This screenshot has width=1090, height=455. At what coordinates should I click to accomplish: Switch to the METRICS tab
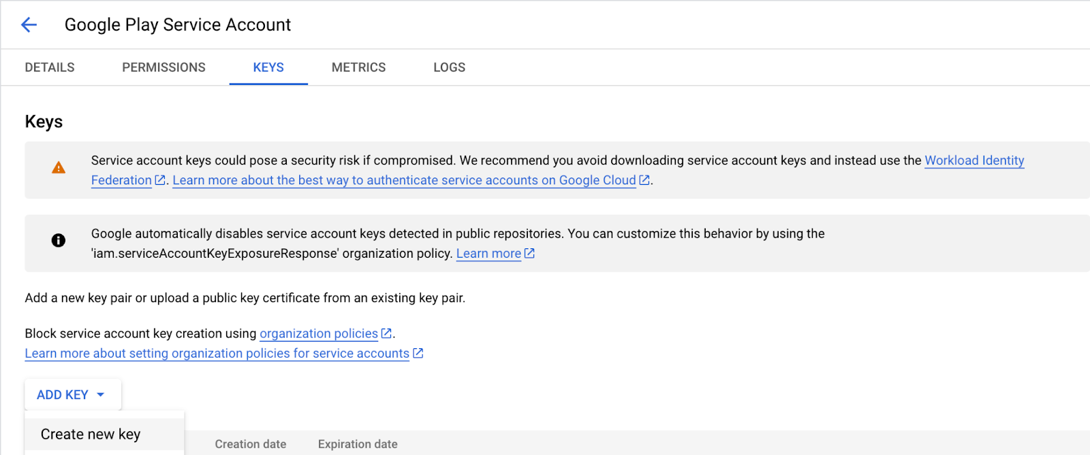click(x=358, y=67)
